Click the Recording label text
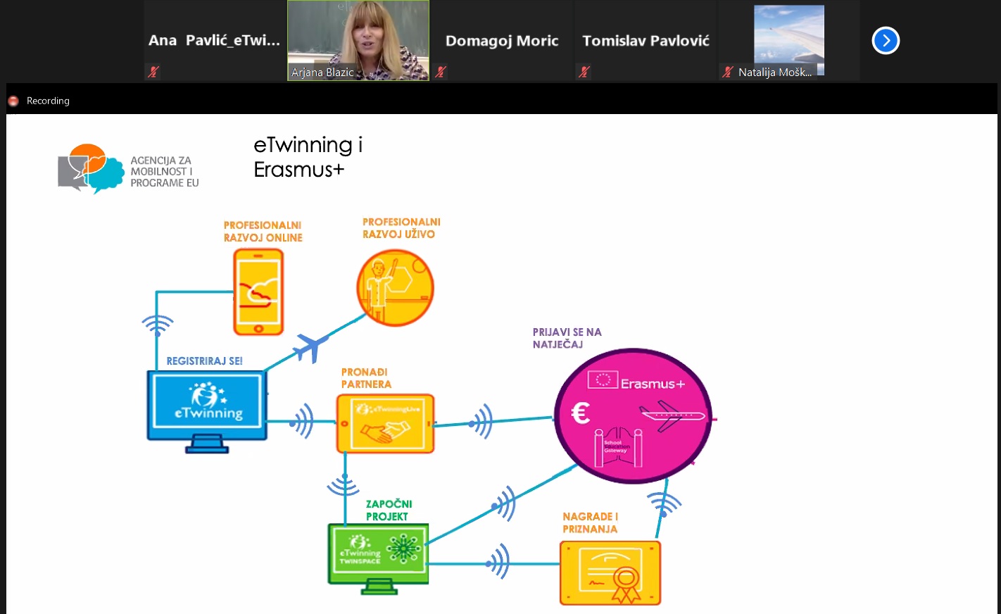Screen dimensions: 1001x614 pyautogui.click(x=48, y=101)
